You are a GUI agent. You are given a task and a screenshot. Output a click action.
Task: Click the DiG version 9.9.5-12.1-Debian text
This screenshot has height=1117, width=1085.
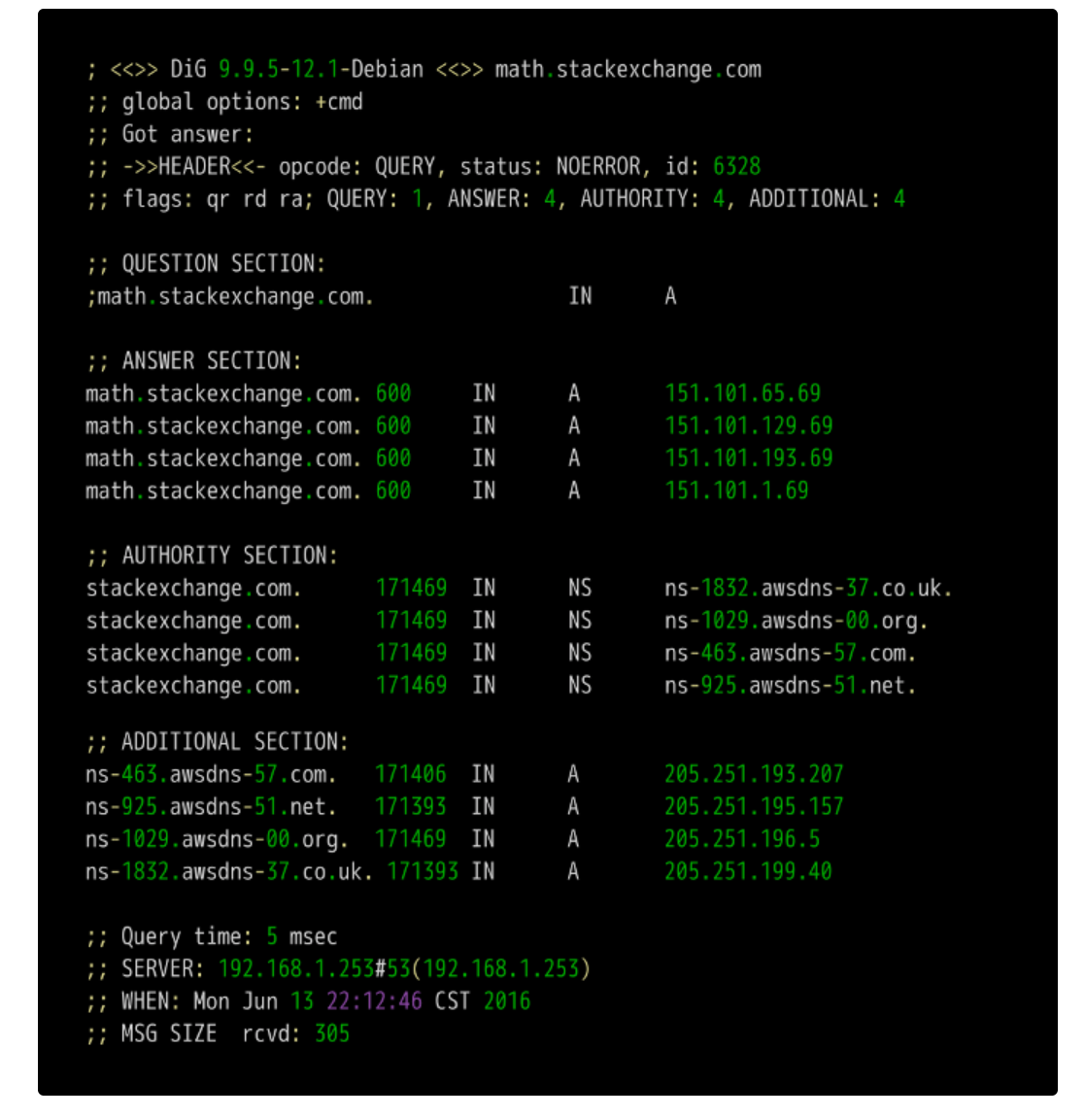click(321, 69)
